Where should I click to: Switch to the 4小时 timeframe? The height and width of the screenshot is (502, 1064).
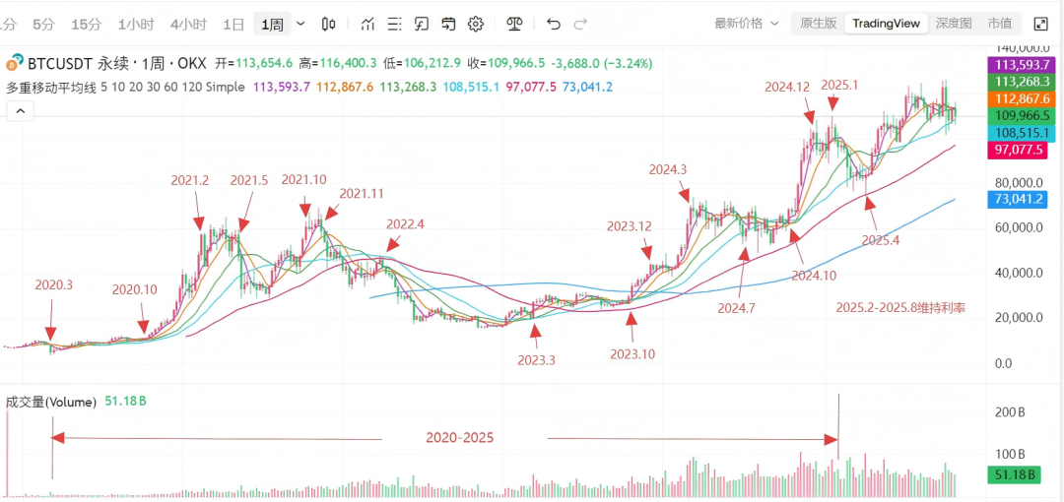tap(188, 24)
